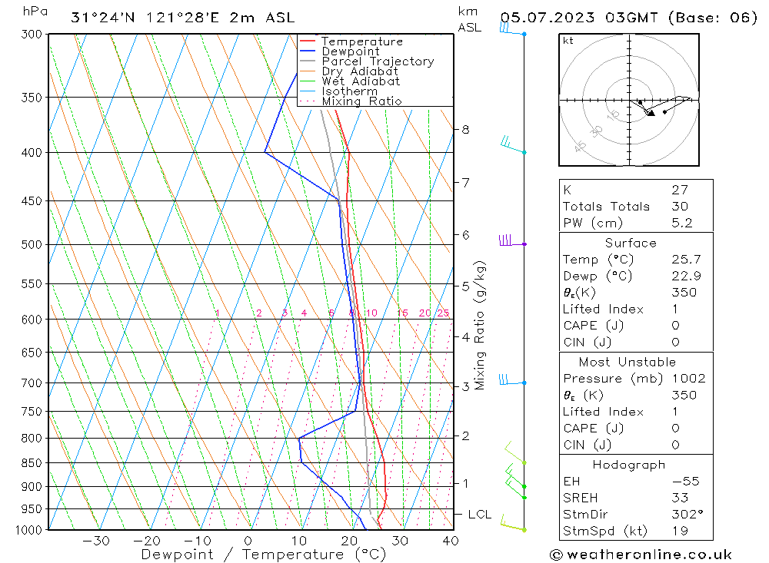
Task: Click the wind barb at 300 hPa
Action: coord(512,29)
